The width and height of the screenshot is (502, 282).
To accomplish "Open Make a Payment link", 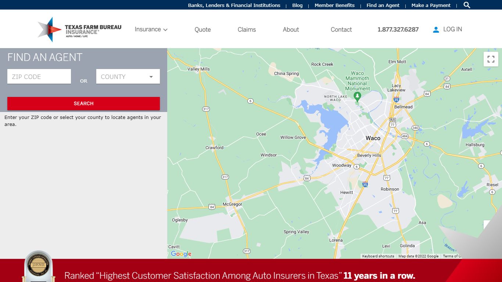I will click(431, 5).
